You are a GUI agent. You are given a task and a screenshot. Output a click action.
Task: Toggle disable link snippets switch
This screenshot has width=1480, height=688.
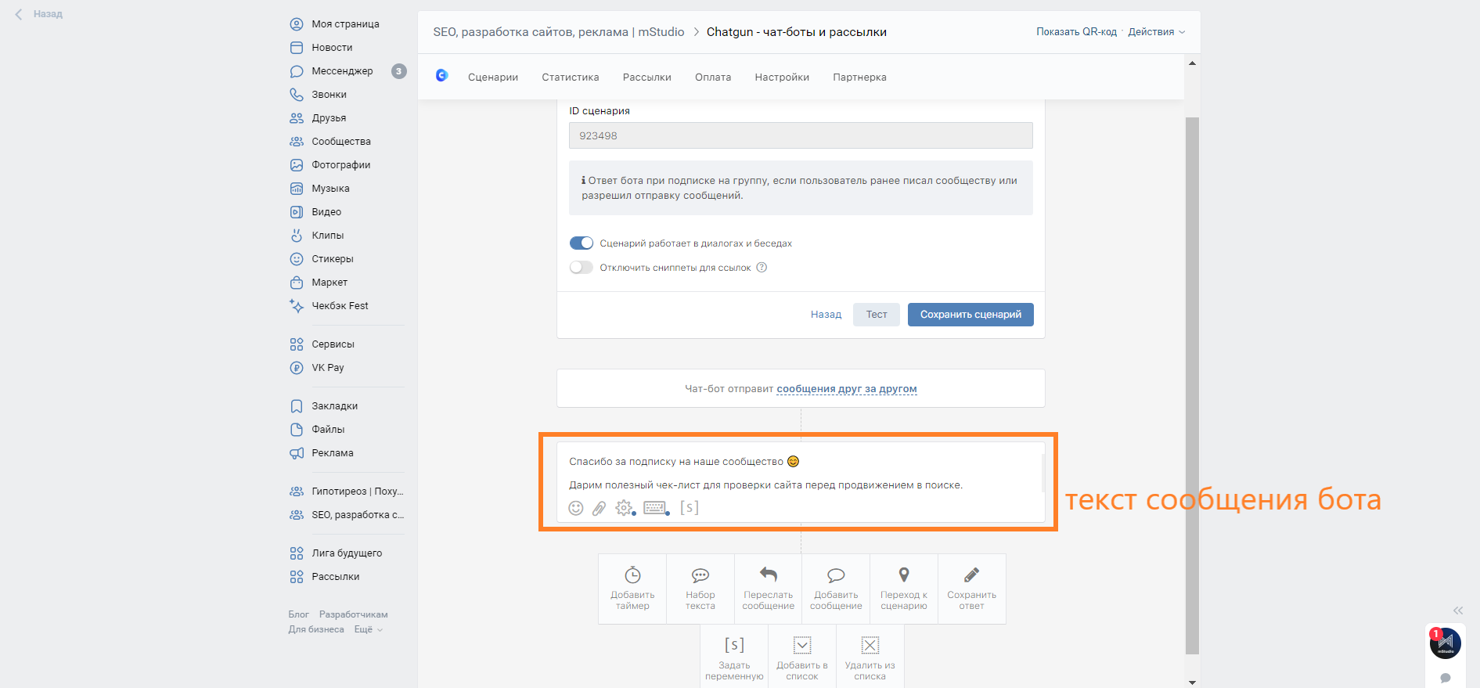click(x=582, y=268)
